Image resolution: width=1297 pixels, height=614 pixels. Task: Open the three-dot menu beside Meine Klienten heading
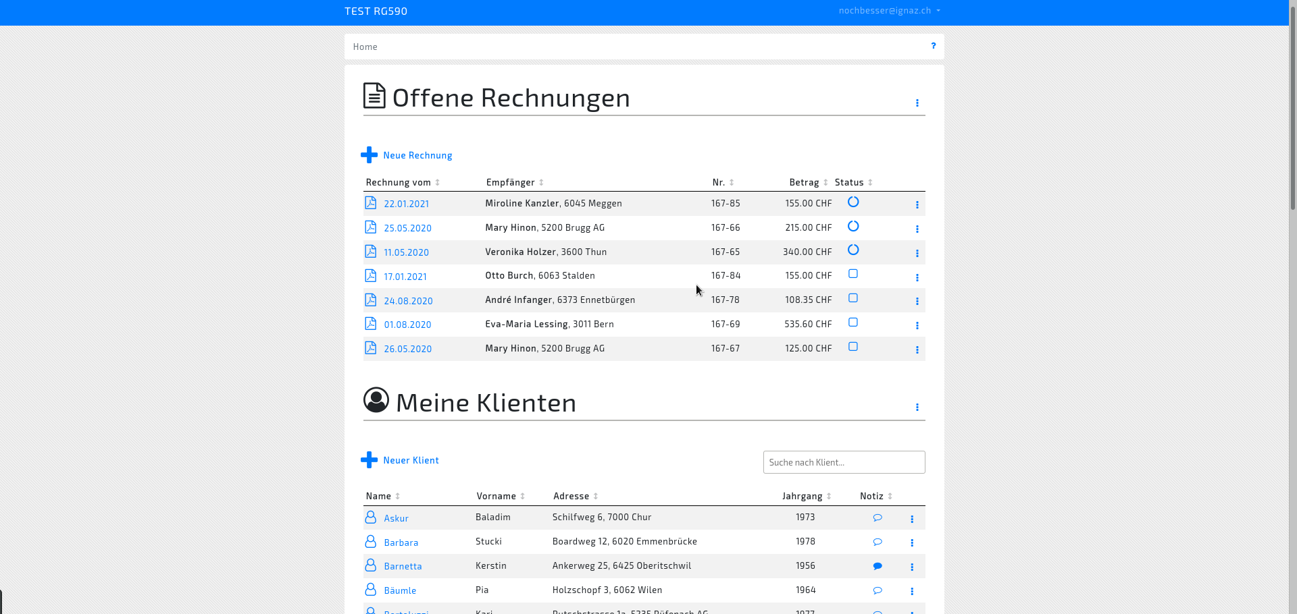pyautogui.click(x=917, y=408)
